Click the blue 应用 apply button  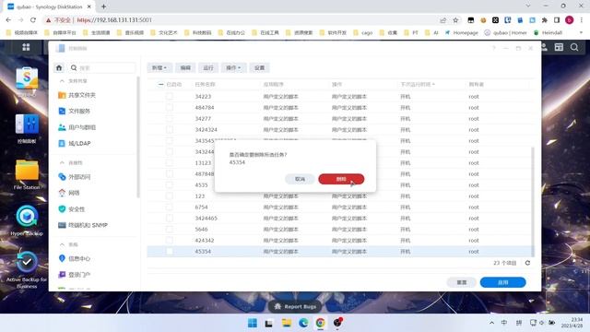coord(502,282)
